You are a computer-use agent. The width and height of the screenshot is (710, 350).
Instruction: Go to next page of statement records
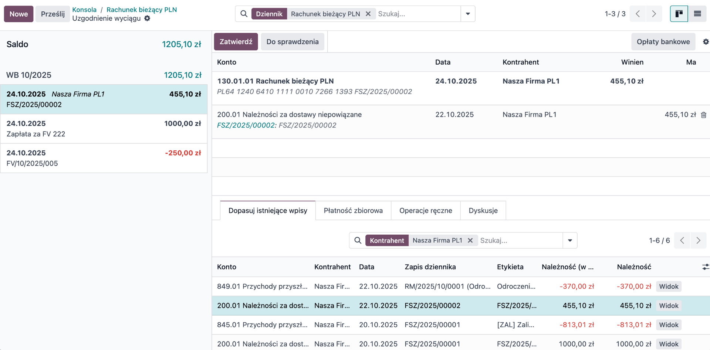point(654,14)
